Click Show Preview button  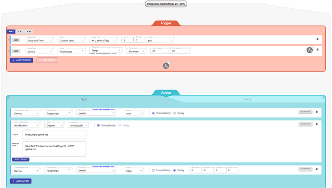[21, 159]
